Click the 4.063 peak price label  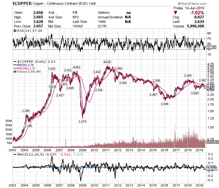point(77,67)
